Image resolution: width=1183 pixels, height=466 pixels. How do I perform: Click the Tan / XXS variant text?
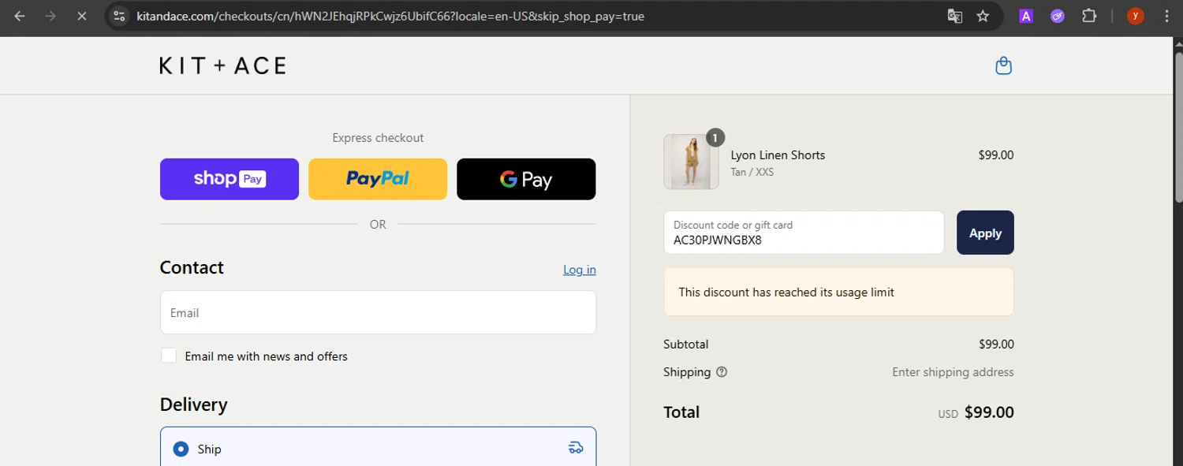tap(752, 172)
